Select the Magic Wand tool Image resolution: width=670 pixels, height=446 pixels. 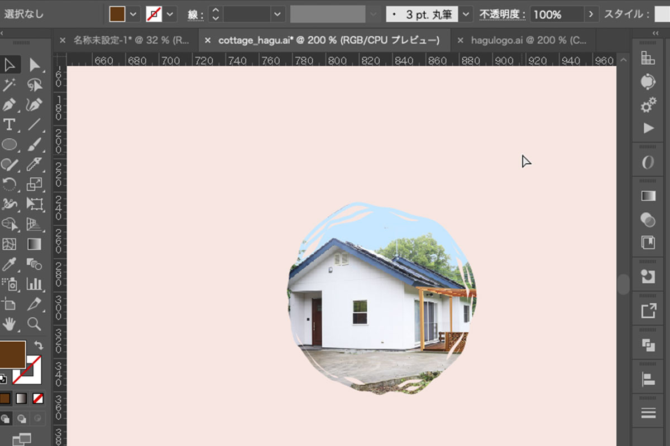(9, 85)
